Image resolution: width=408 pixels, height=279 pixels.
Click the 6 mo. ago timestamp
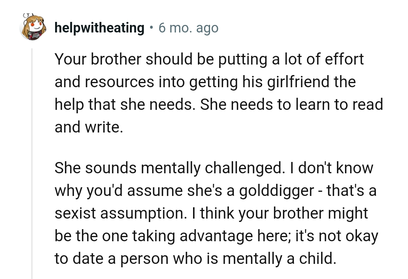188,28
